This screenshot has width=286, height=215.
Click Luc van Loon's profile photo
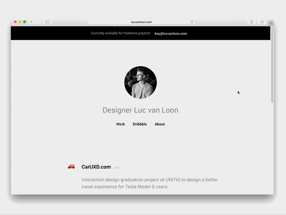[140, 83]
